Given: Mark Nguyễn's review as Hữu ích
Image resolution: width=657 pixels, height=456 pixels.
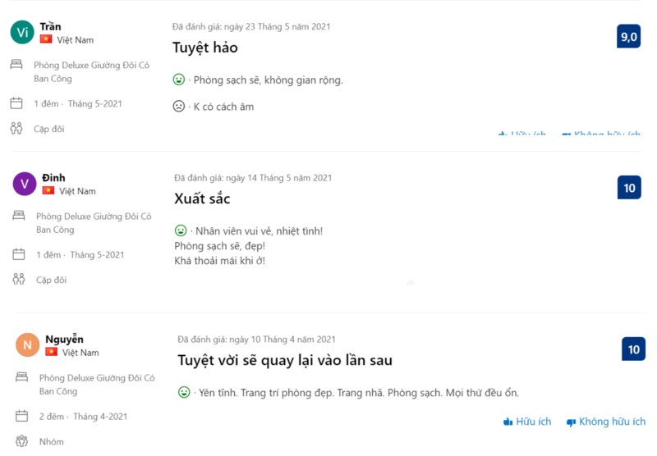Looking at the screenshot, I should click(526, 422).
